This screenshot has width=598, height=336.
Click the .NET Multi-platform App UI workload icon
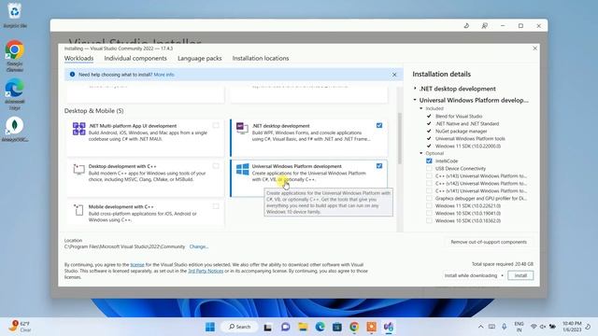(x=78, y=129)
